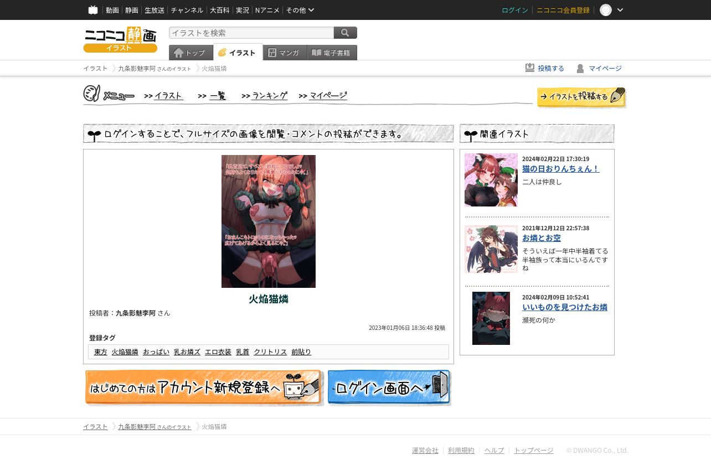Image resolution: width=711 pixels, height=465 pixels.
Task: Open the 静画 menu item
Action: [132, 10]
